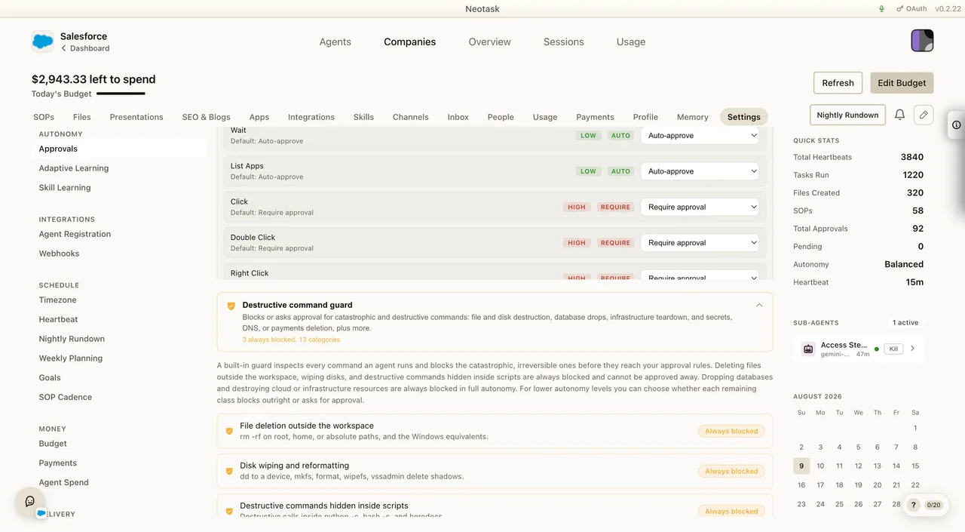Click the shield icon of Destructive command guard

tap(231, 306)
